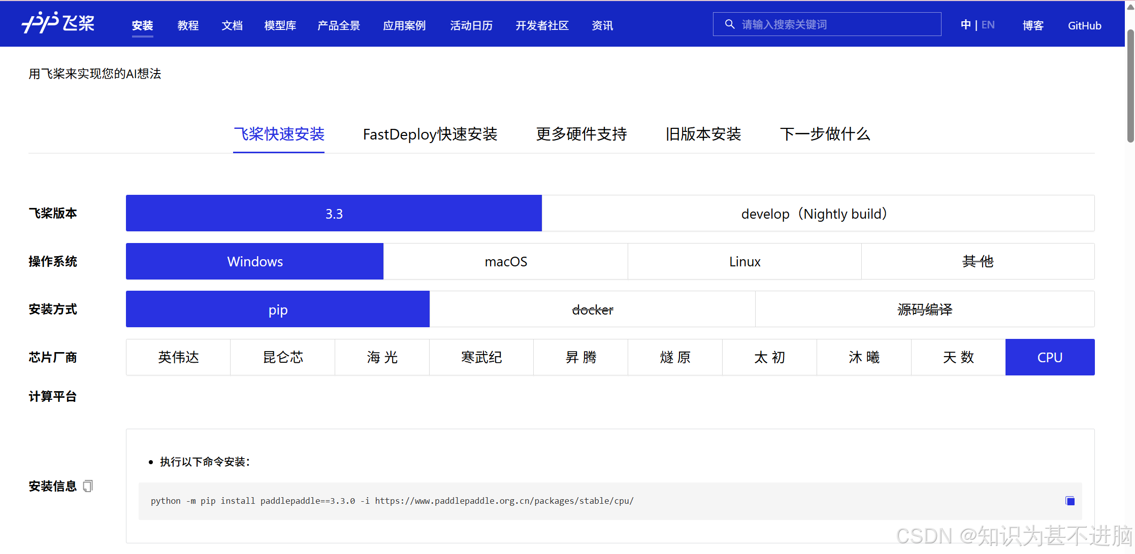The image size is (1135, 554).
Task: Open the 博客 link
Action: [1033, 25]
